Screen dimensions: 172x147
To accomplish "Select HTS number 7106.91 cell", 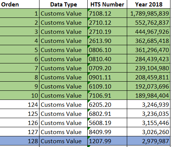I will pos(107,95).
